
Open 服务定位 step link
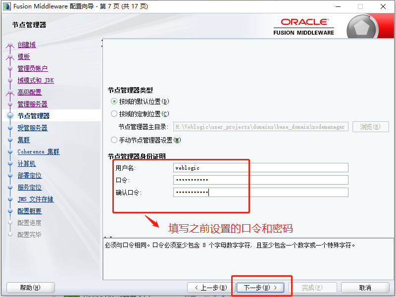[x=30, y=187]
